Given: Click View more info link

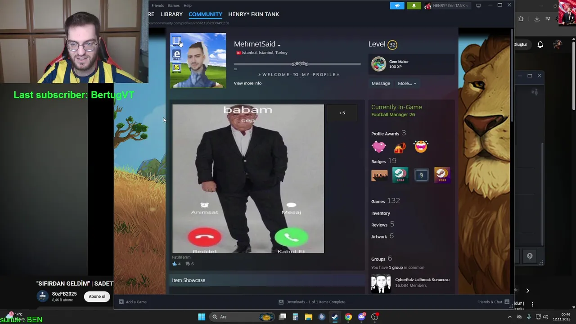Looking at the screenshot, I should point(247,83).
